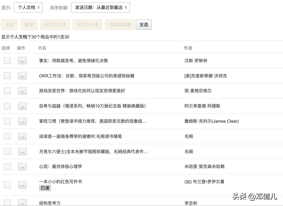Open the action menu for OKR工作法
This screenshot has height=206, width=283.
point(22,76)
